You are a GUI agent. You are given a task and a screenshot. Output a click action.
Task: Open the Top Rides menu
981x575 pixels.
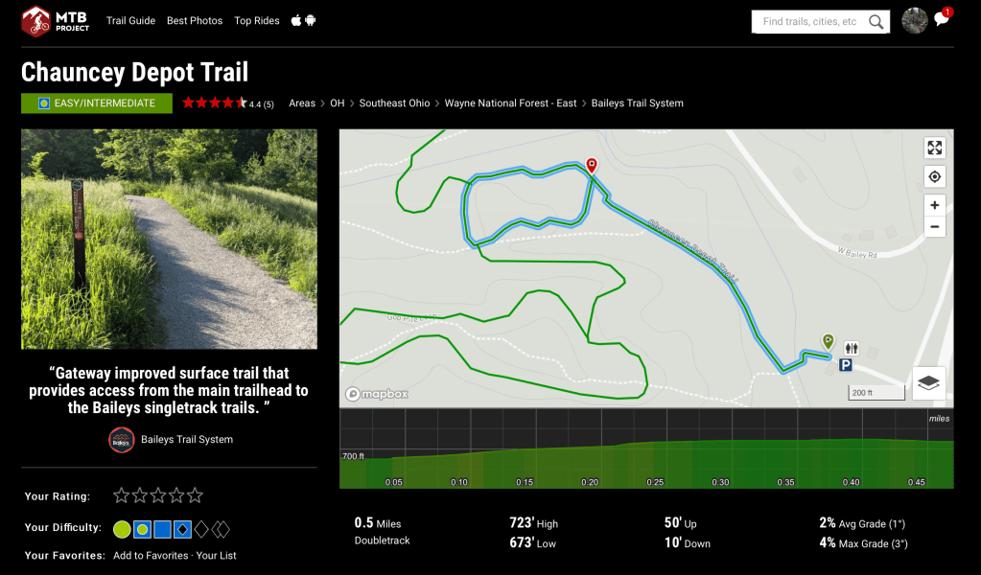tap(257, 21)
